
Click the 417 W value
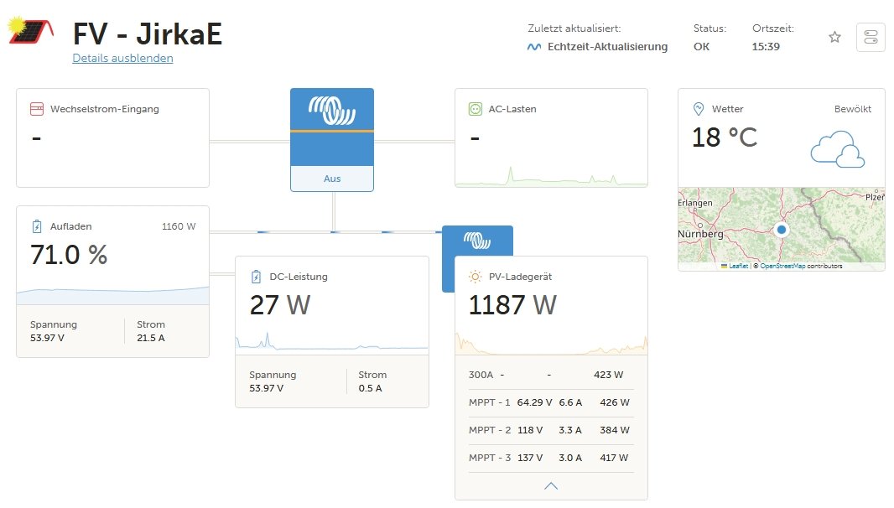tap(614, 457)
